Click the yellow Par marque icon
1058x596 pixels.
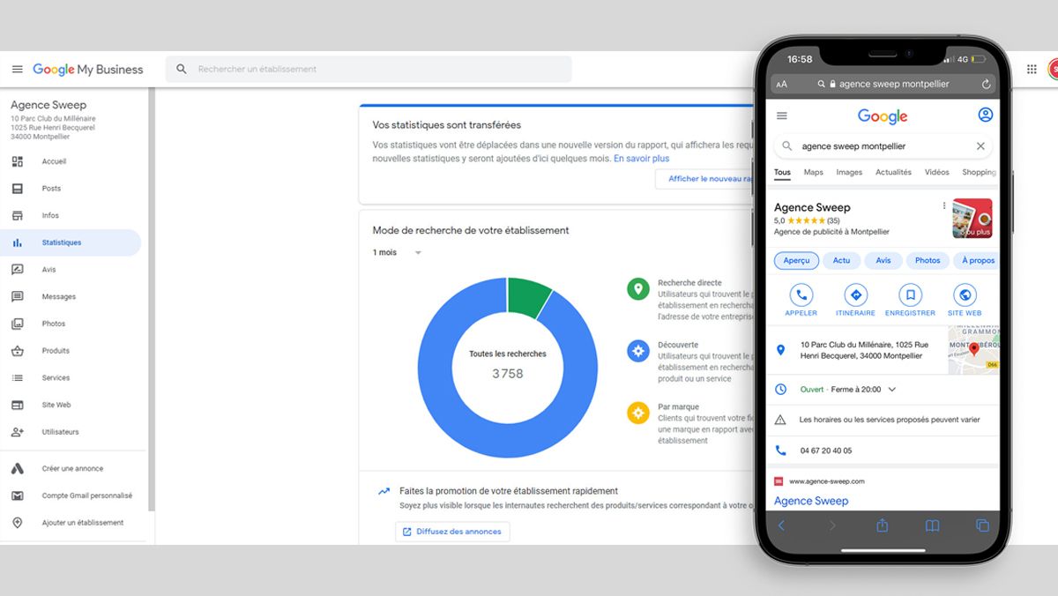(638, 412)
